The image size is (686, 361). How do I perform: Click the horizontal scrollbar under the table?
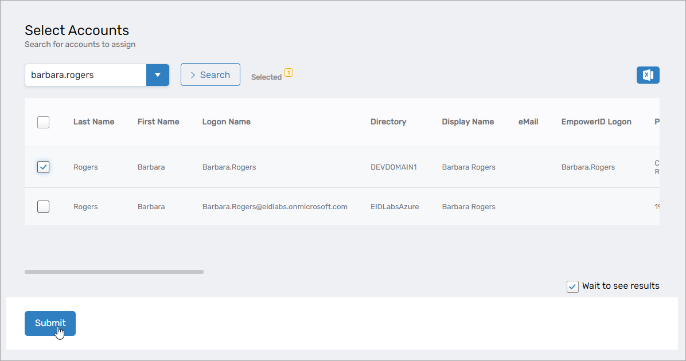pos(114,272)
